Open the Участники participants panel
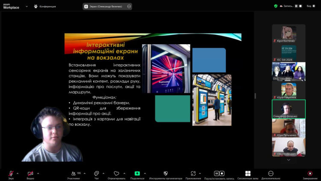Viewport: 321px width, 181px height. tap(73, 174)
